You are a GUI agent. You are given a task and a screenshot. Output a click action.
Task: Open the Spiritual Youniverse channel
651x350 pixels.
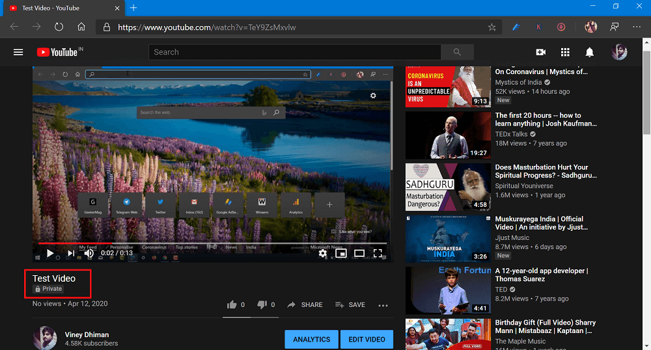click(524, 186)
